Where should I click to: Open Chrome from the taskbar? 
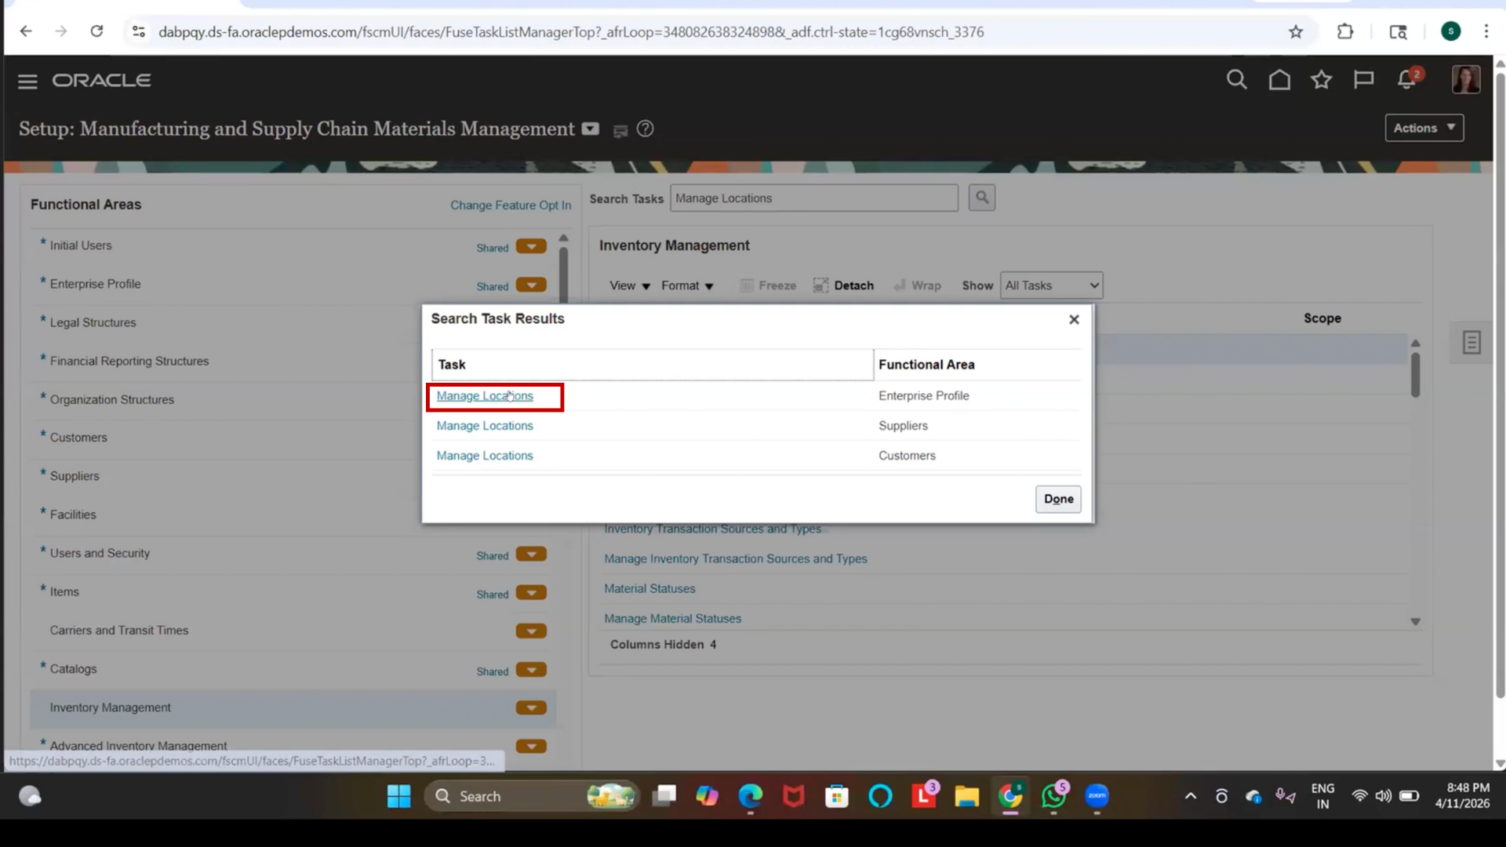point(1010,796)
